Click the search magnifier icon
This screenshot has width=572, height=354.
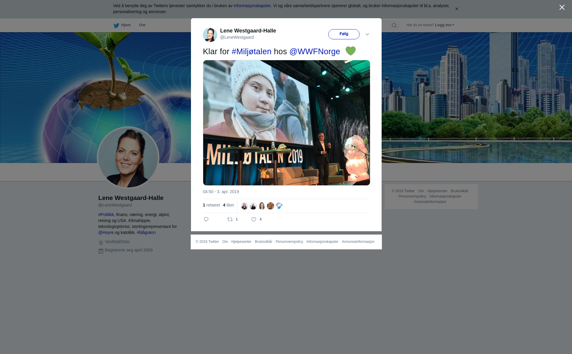click(394, 25)
